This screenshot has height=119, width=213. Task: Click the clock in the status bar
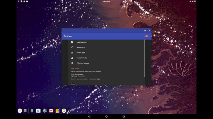(106, 1)
